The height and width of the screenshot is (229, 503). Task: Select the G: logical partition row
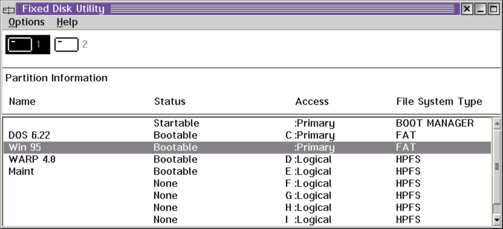click(x=247, y=195)
